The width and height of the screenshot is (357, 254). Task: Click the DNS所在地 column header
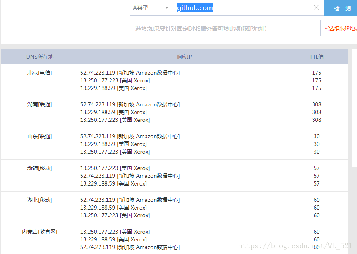pos(40,57)
